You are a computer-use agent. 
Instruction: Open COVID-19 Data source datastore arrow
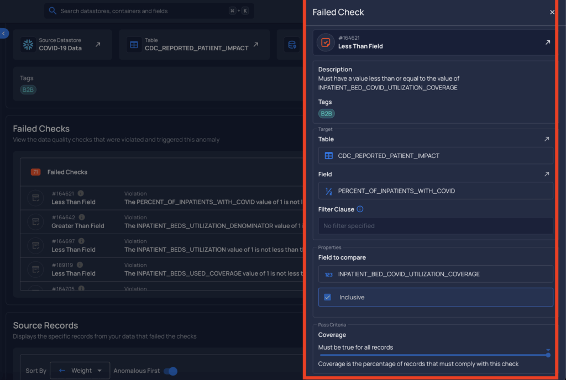tap(98, 45)
